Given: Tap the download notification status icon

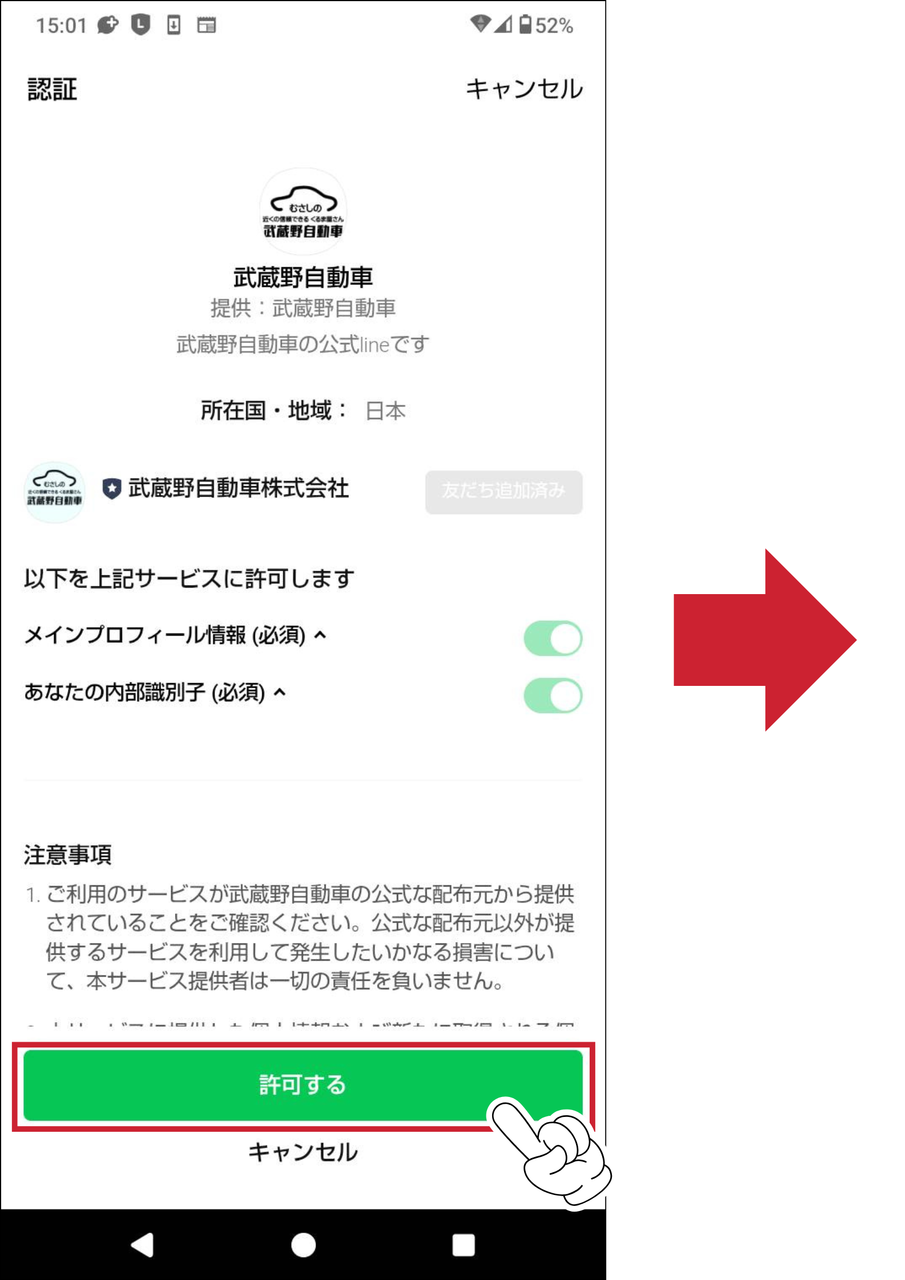Looking at the screenshot, I should (174, 25).
